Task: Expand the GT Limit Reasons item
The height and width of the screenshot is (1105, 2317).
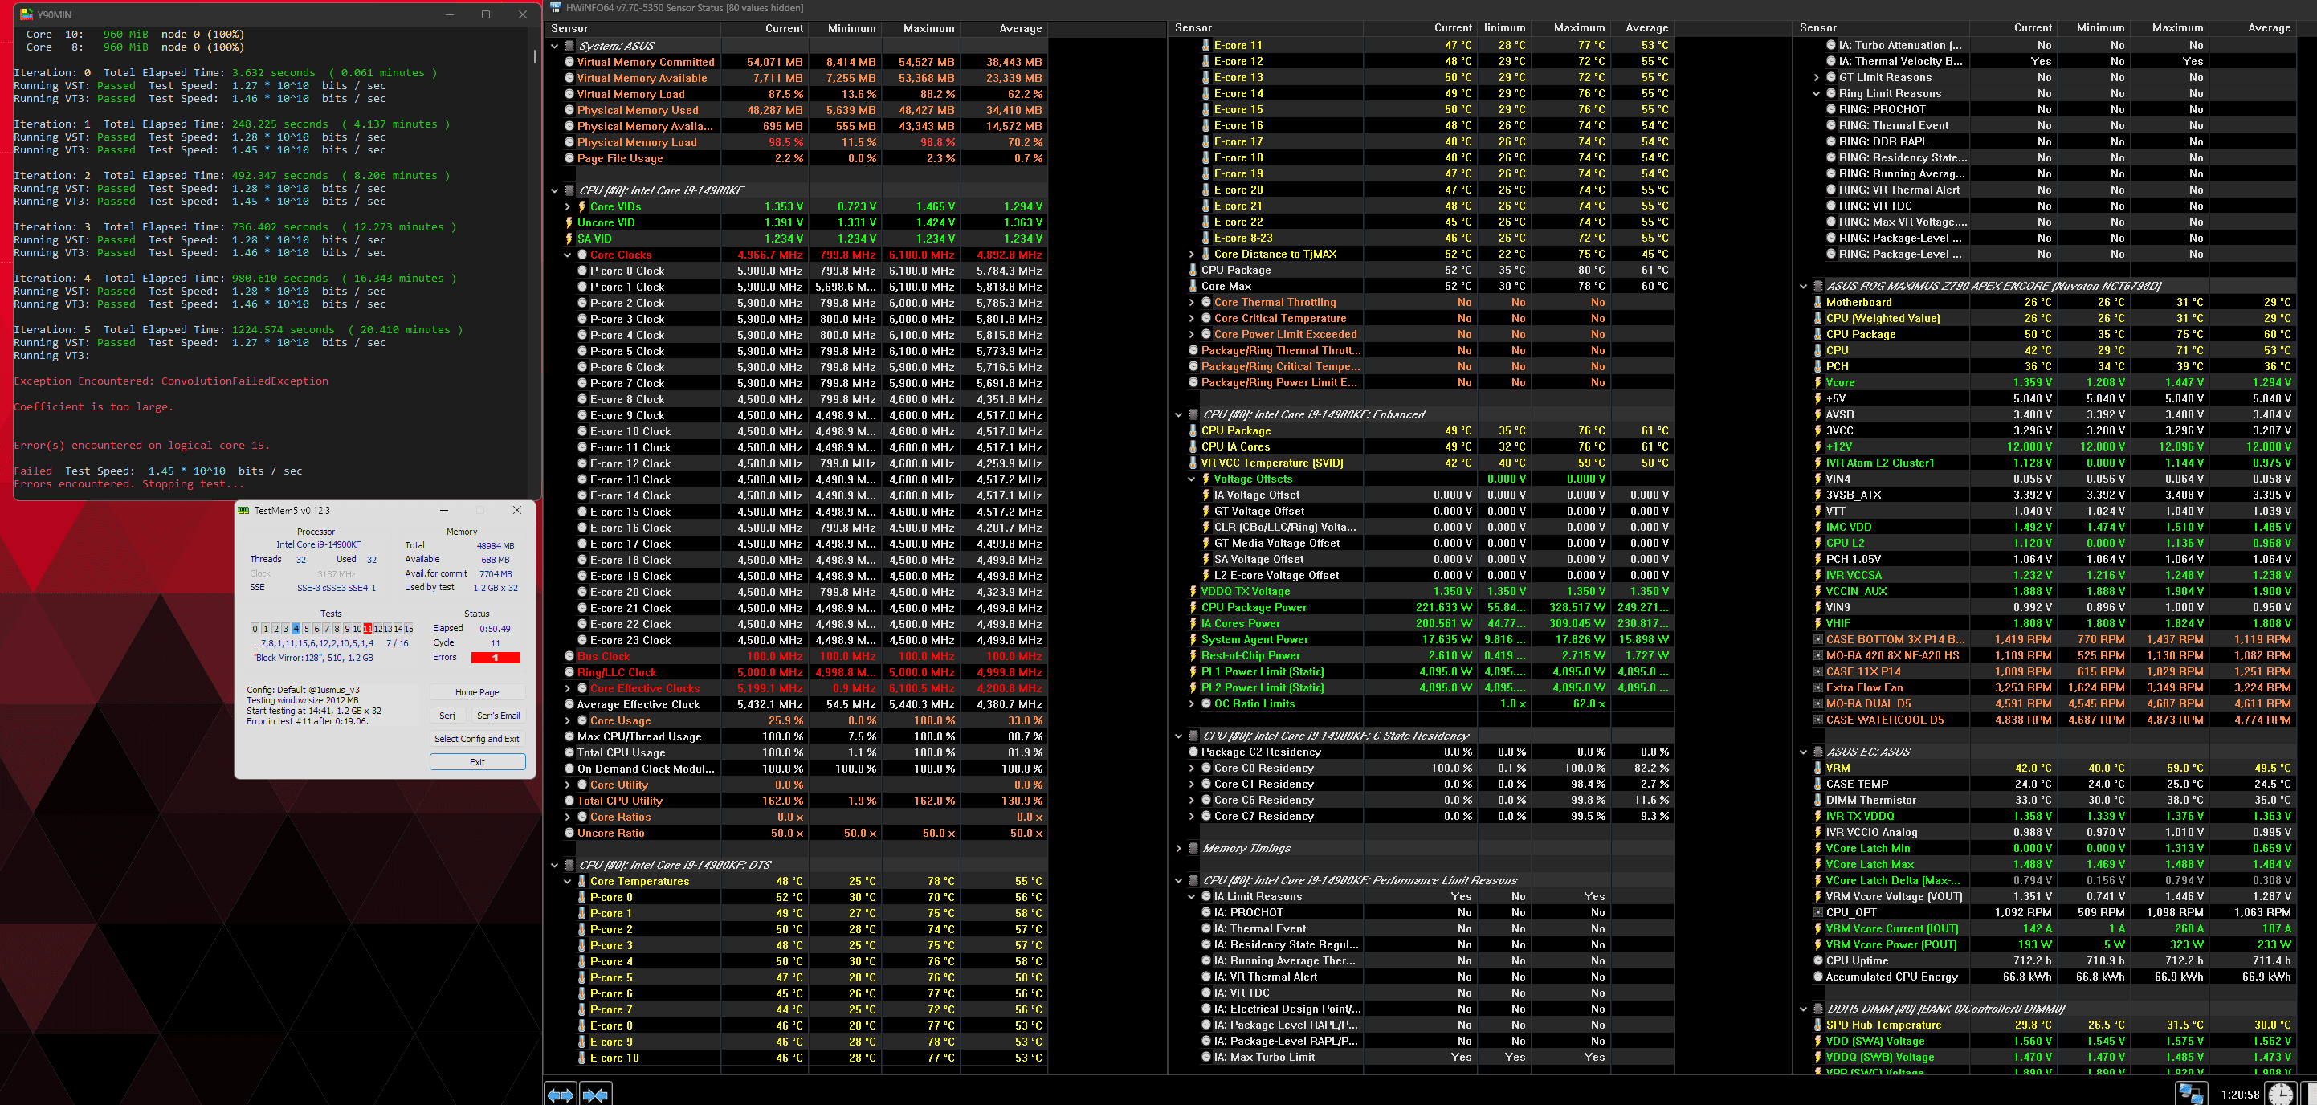Action: [x=1816, y=77]
